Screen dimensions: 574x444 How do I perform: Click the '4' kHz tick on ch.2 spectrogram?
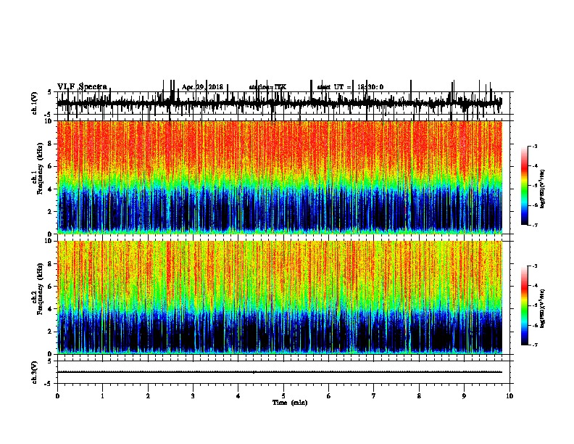[51, 309]
